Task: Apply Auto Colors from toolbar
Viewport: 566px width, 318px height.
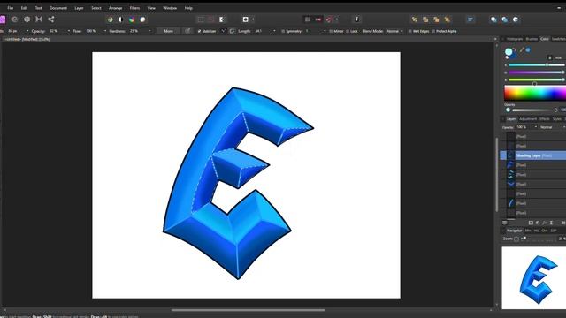Action: pyautogui.click(x=132, y=19)
